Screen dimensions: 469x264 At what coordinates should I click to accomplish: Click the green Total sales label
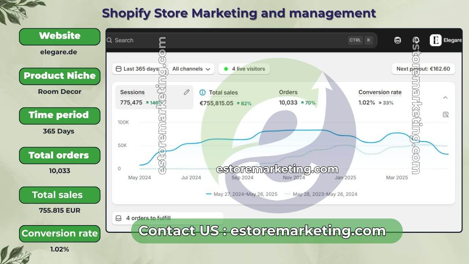tap(59, 195)
